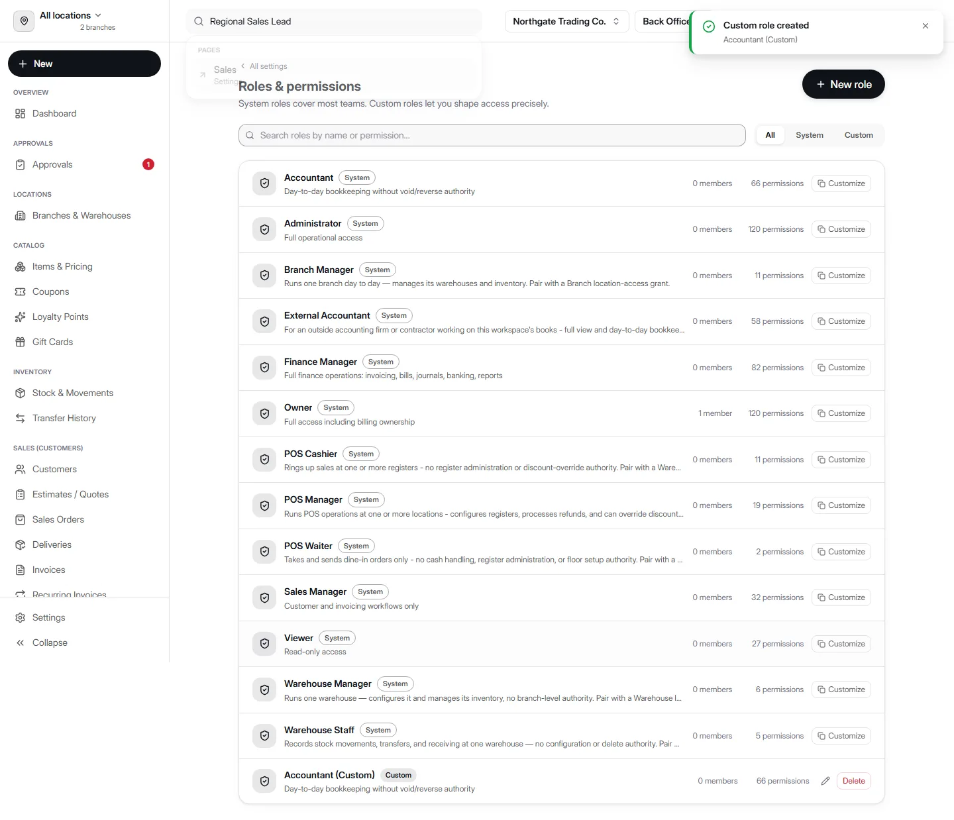Click the Branches & Warehouses building icon
The image size is (954, 820).
[21, 216]
